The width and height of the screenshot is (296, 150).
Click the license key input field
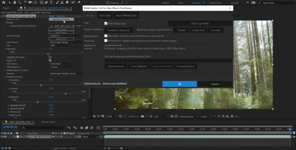click(x=168, y=60)
